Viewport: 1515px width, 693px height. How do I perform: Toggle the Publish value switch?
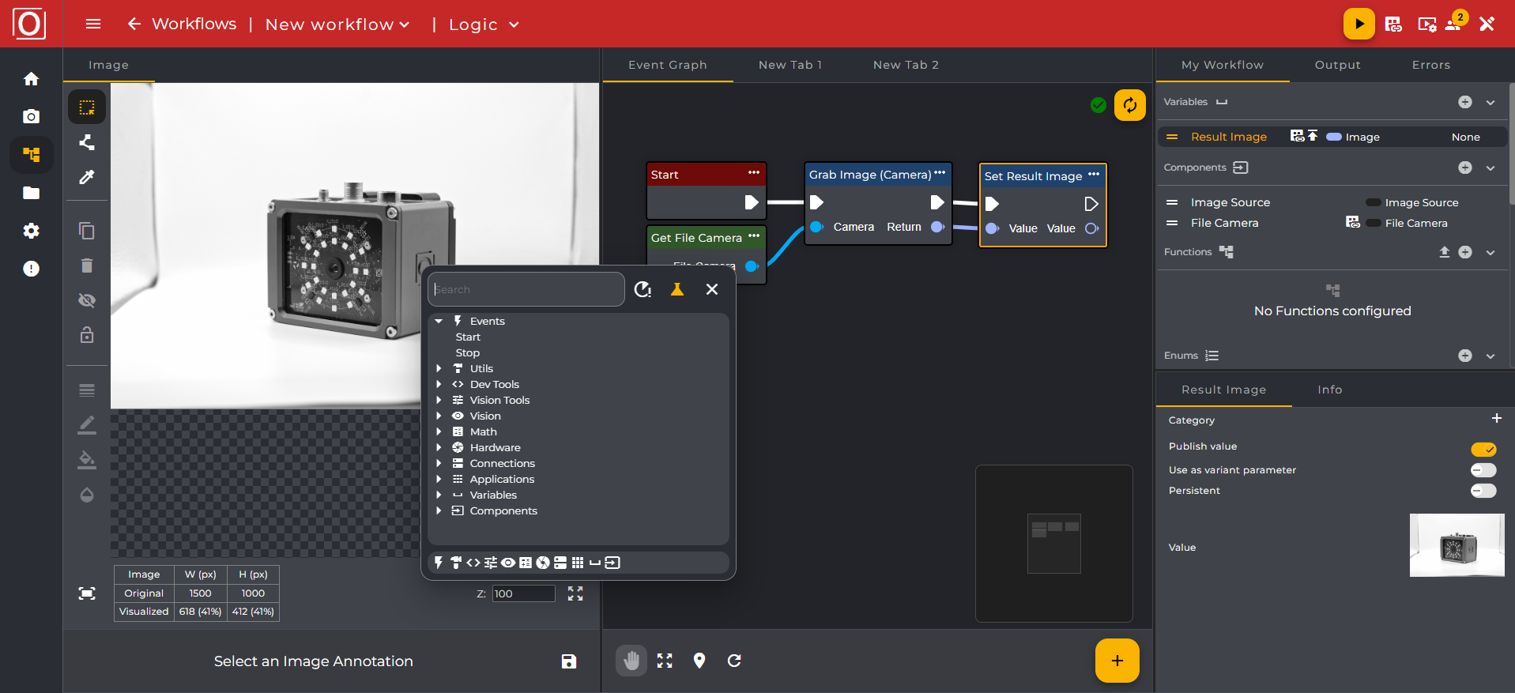pyautogui.click(x=1483, y=450)
